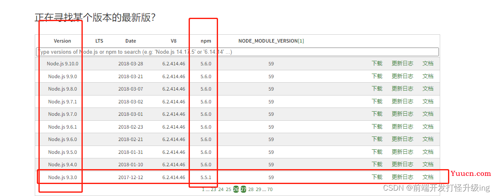Click the version search input field

[237, 52]
